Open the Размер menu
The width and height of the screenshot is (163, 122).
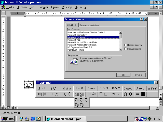tap(67, 7)
